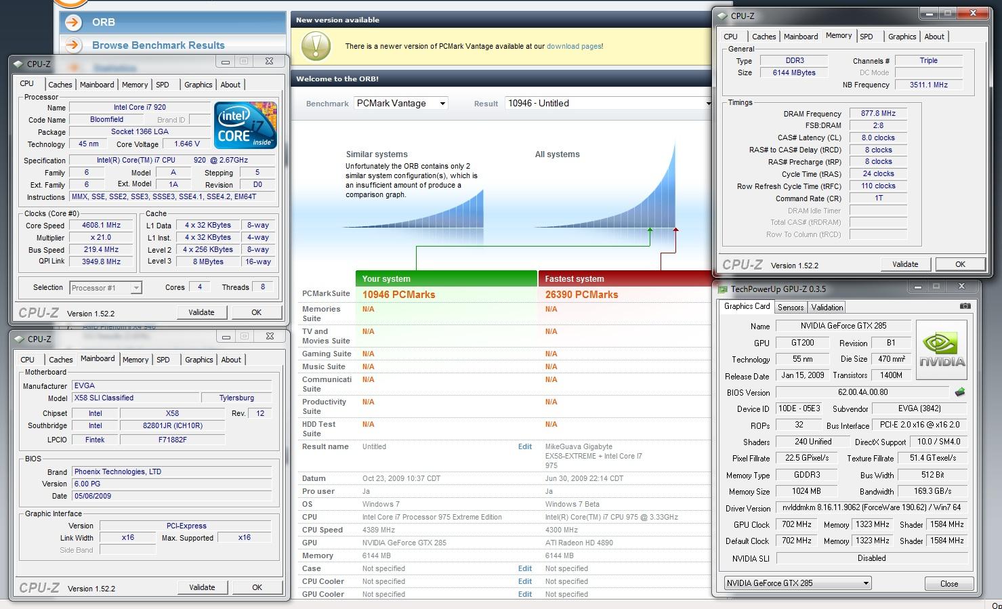This screenshot has height=609, width=1002.
Task: Click the GPU-Z screenshot camera icon
Action: click(x=965, y=306)
